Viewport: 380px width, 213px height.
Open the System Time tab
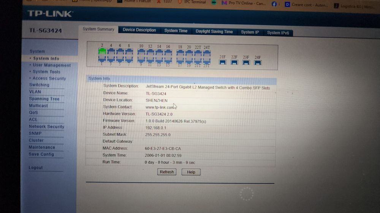[x=176, y=31]
